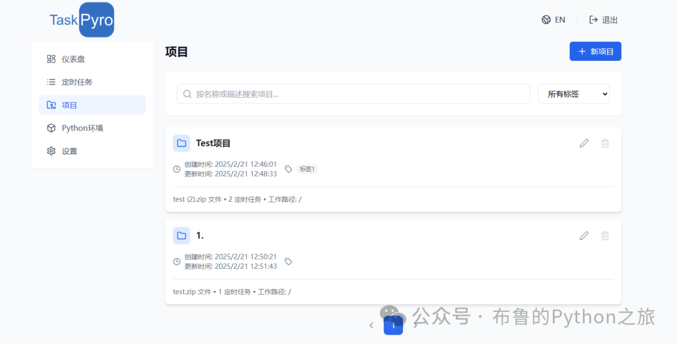Click the 设置 gear icon
This screenshot has width=677, height=344.
click(51, 151)
